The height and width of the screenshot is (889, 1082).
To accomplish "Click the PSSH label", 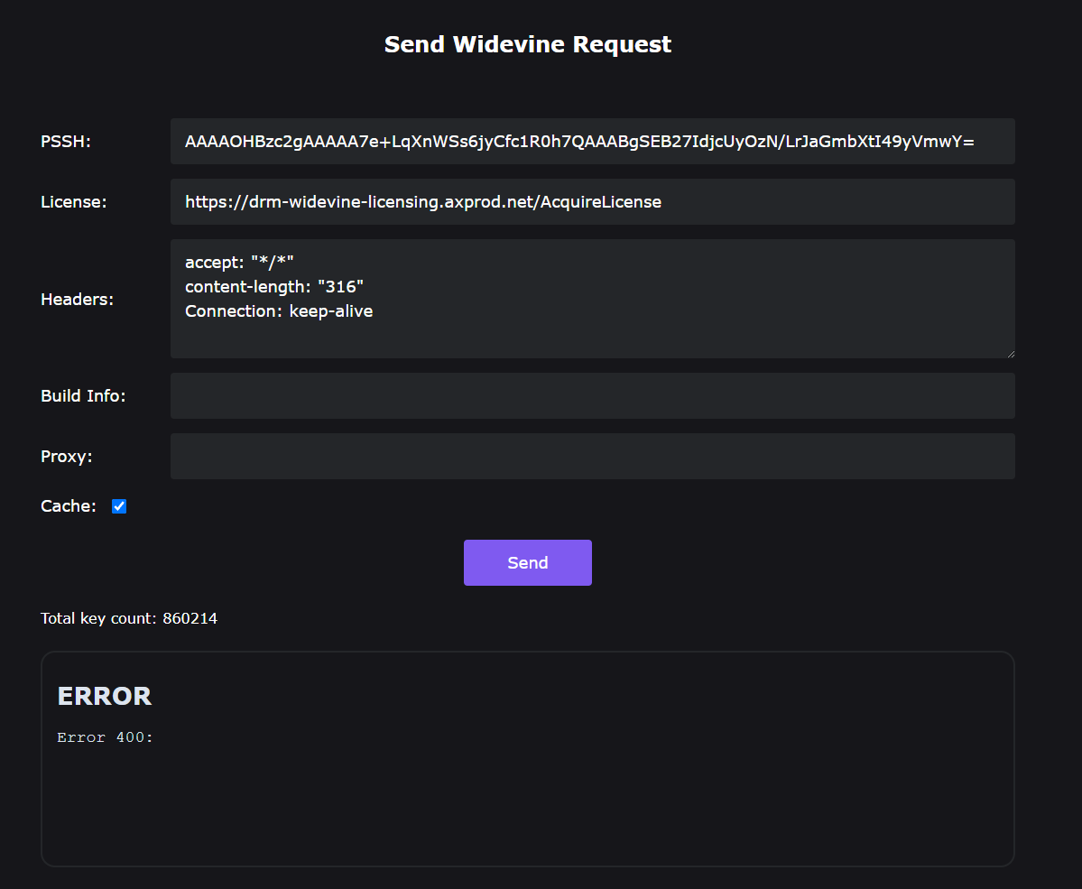I will 66,142.
